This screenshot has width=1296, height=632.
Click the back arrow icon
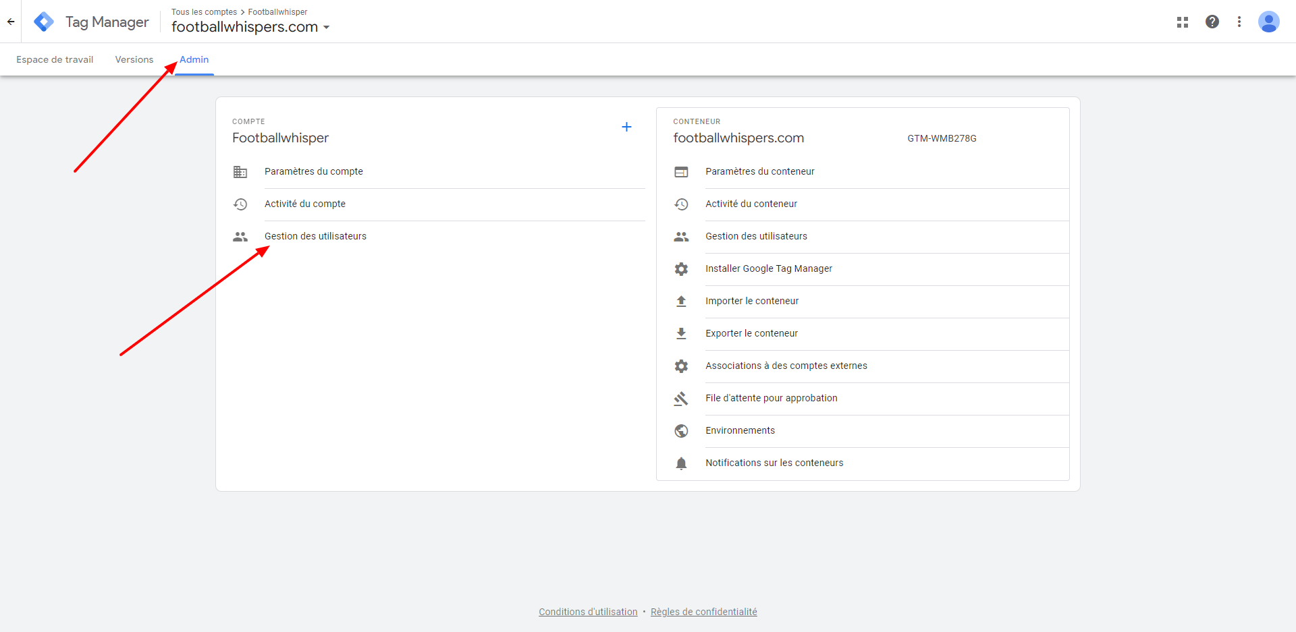pyautogui.click(x=11, y=22)
